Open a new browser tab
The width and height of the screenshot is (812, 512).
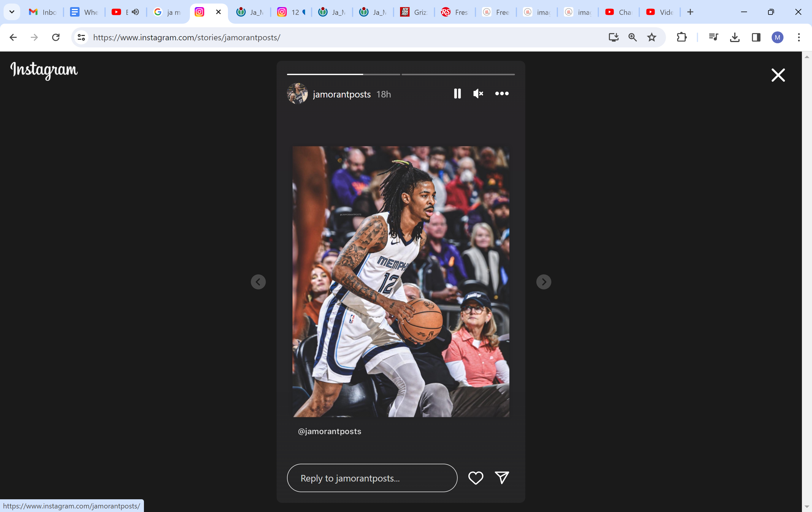[690, 12]
